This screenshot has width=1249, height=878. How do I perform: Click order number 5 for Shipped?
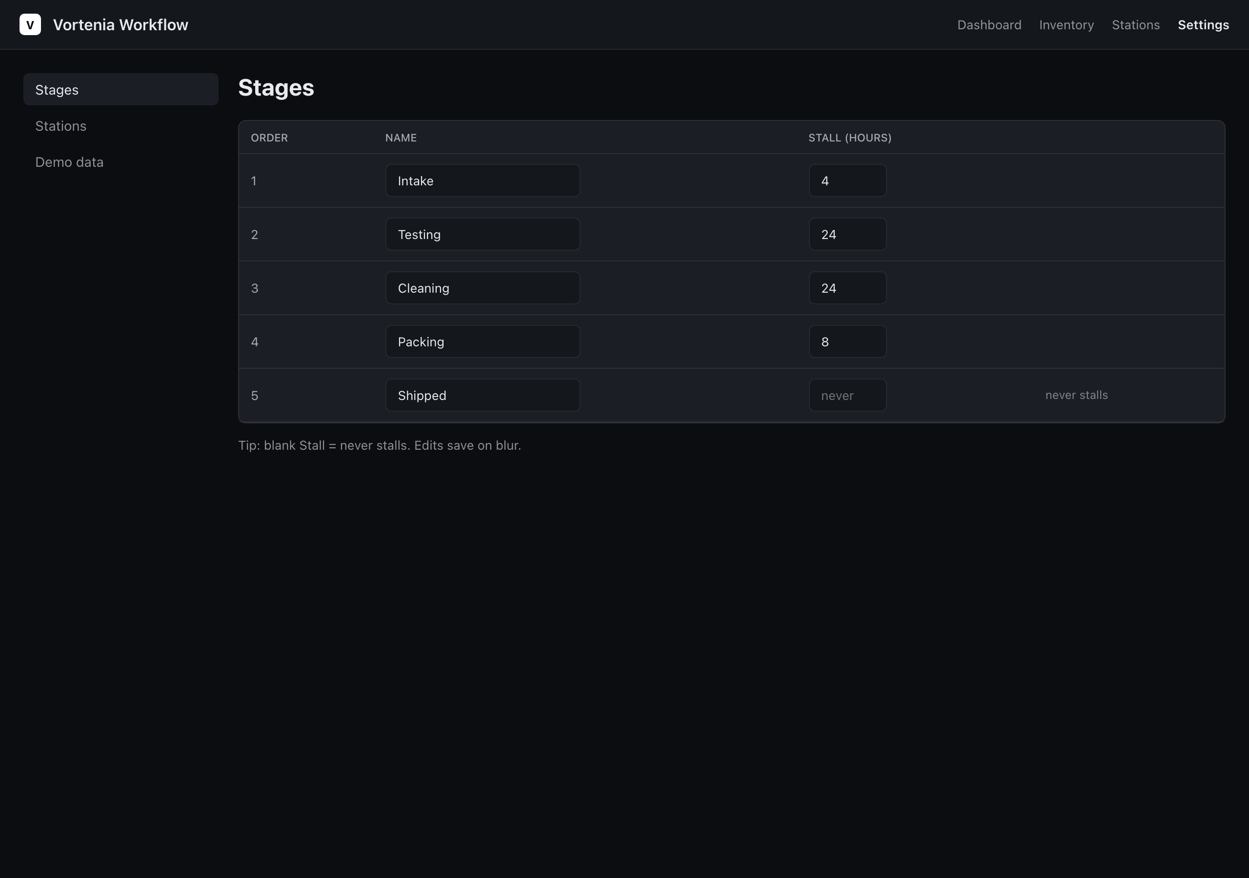tap(255, 396)
